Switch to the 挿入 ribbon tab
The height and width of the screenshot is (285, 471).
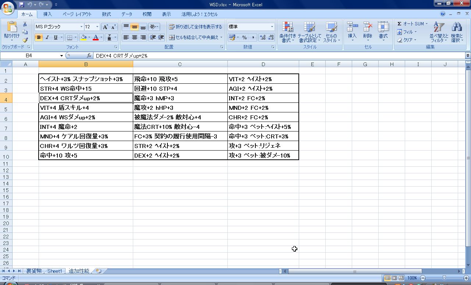(47, 14)
